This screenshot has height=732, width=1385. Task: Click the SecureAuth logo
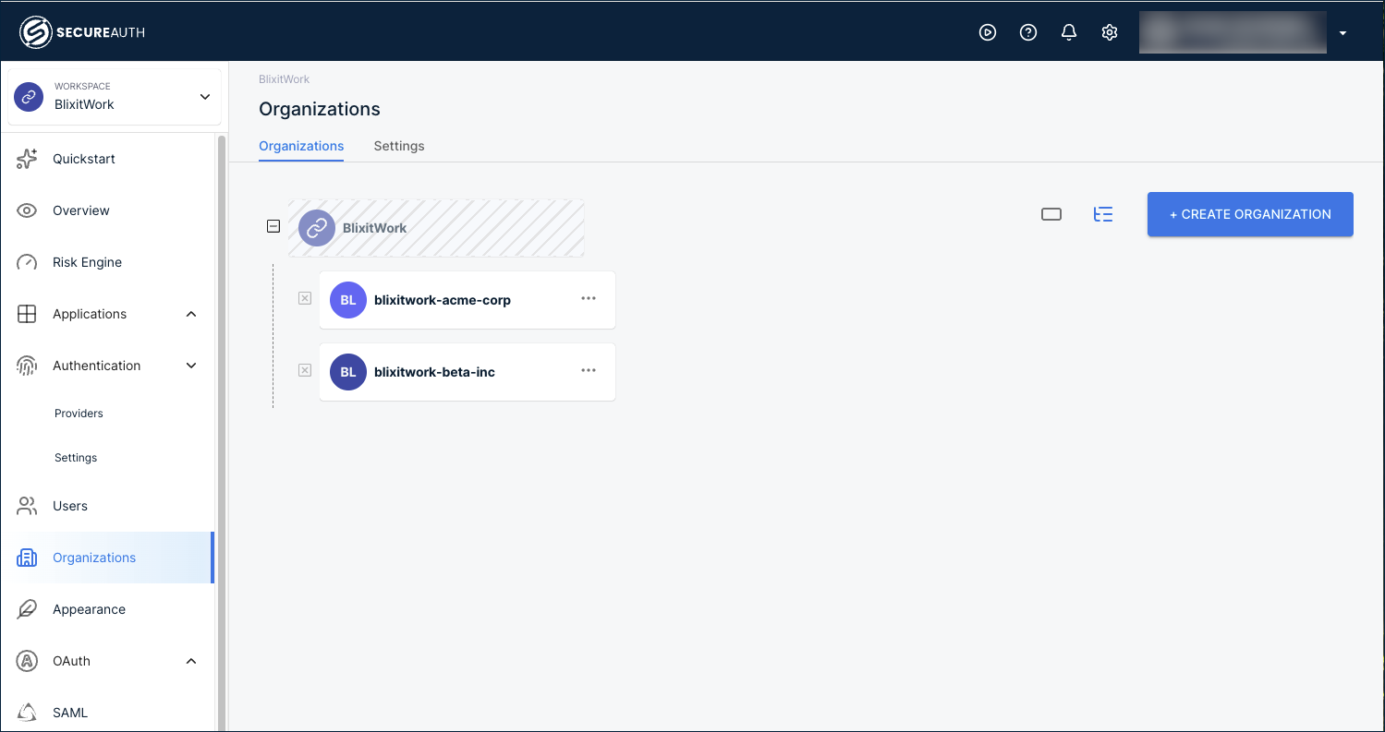click(x=82, y=32)
